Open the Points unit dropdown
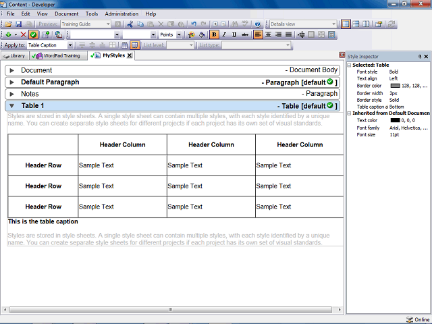 click(179, 34)
